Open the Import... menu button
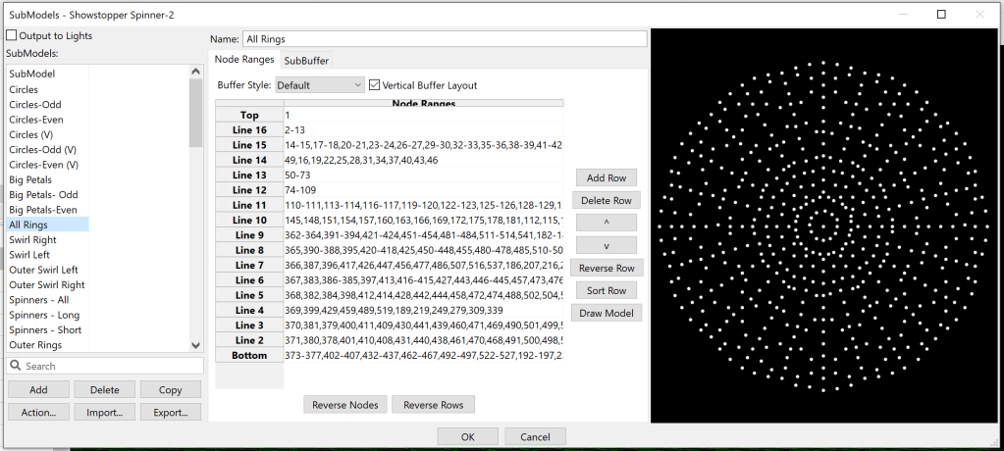1004x451 pixels. pos(104,413)
